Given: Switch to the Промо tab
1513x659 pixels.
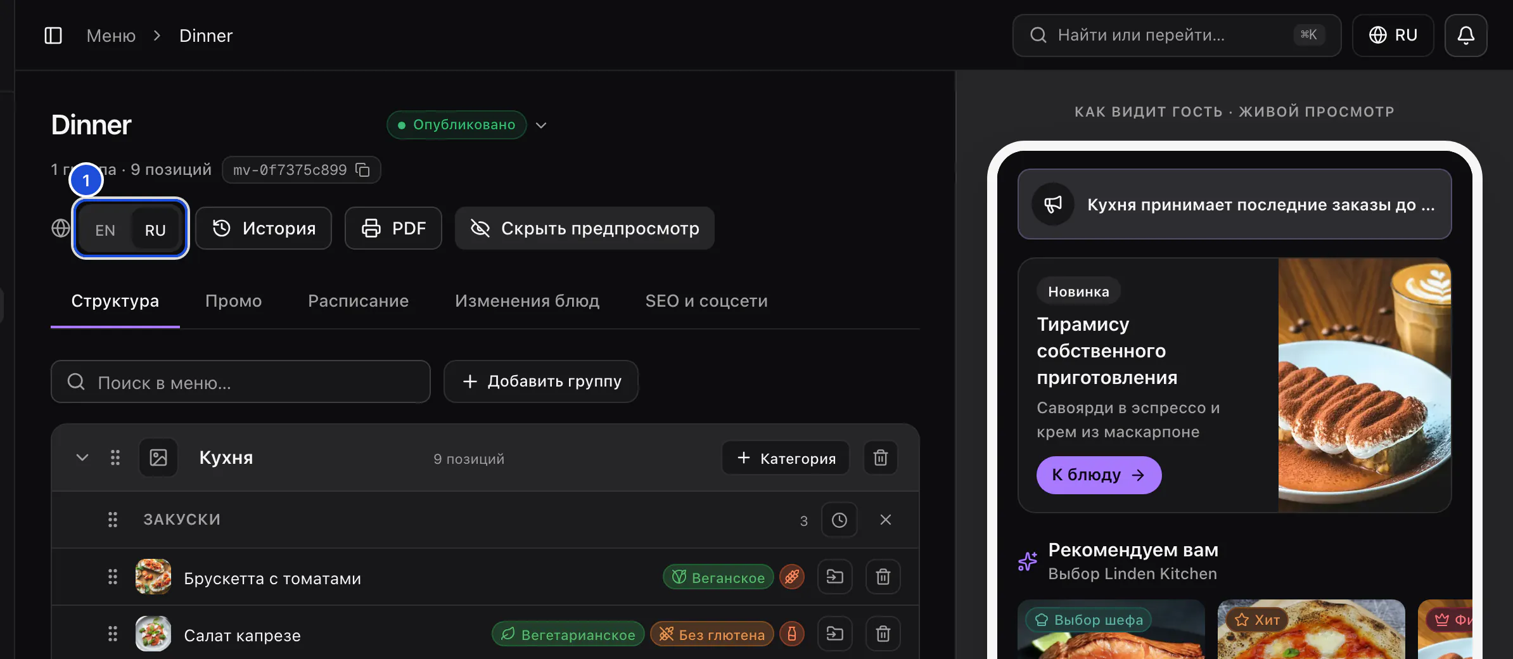Looking at the screenshot, I should point(233,301).
